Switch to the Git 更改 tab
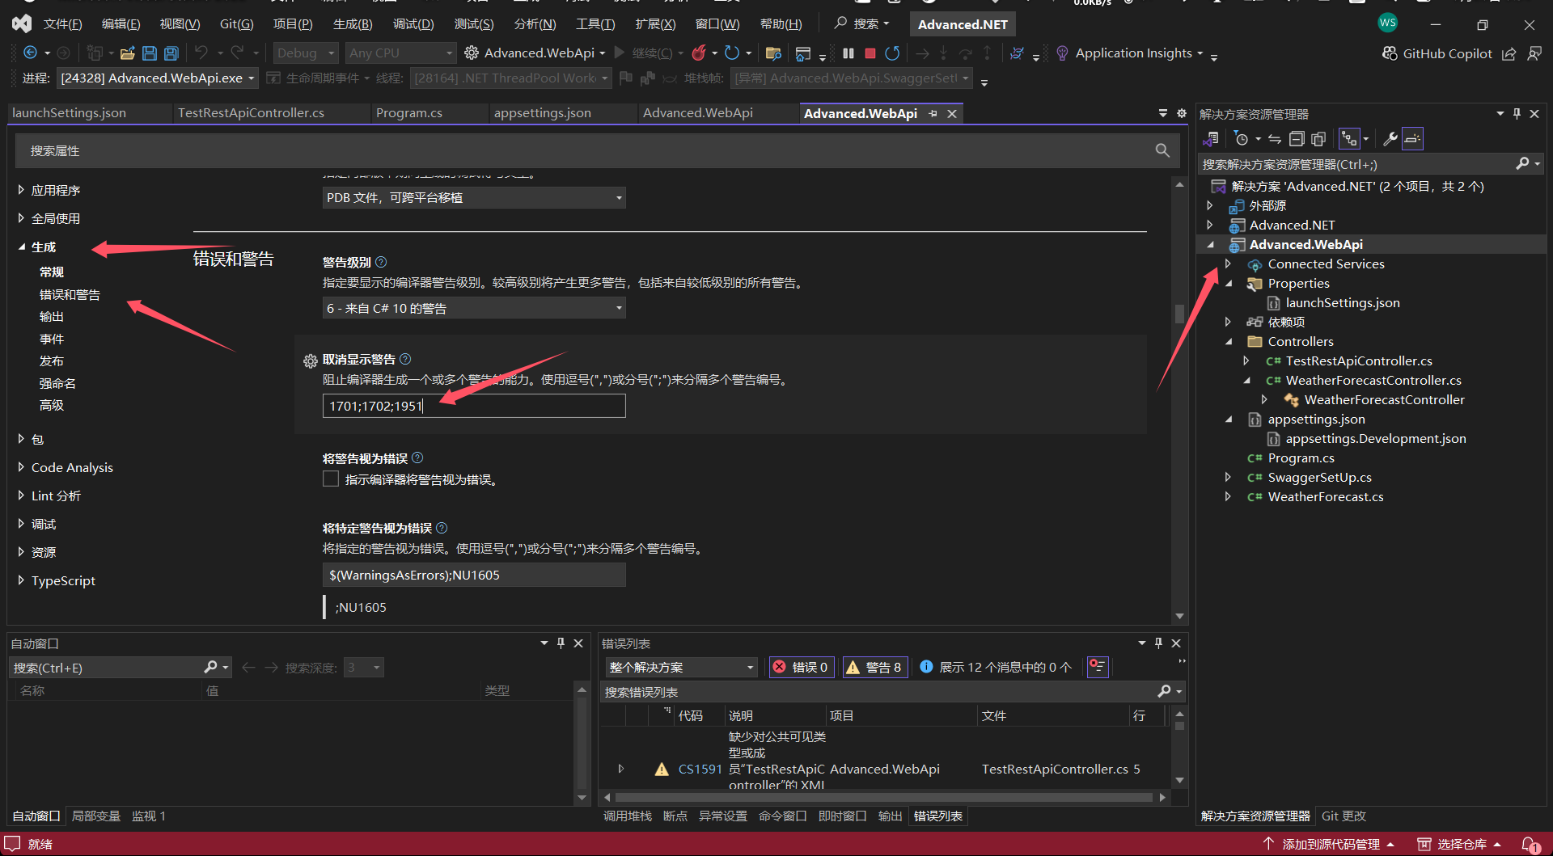 tap(1344, 816)
